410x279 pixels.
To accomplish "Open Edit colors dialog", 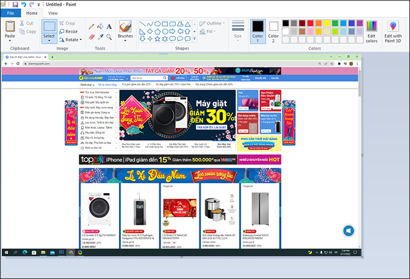I will point(372,31).
